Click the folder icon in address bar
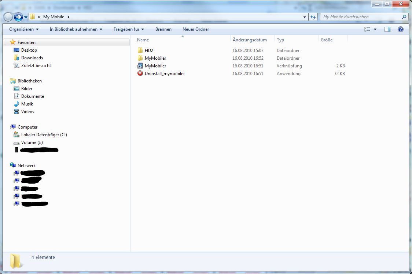This screenshot has height=274, width=412. (x=32, y=16)
